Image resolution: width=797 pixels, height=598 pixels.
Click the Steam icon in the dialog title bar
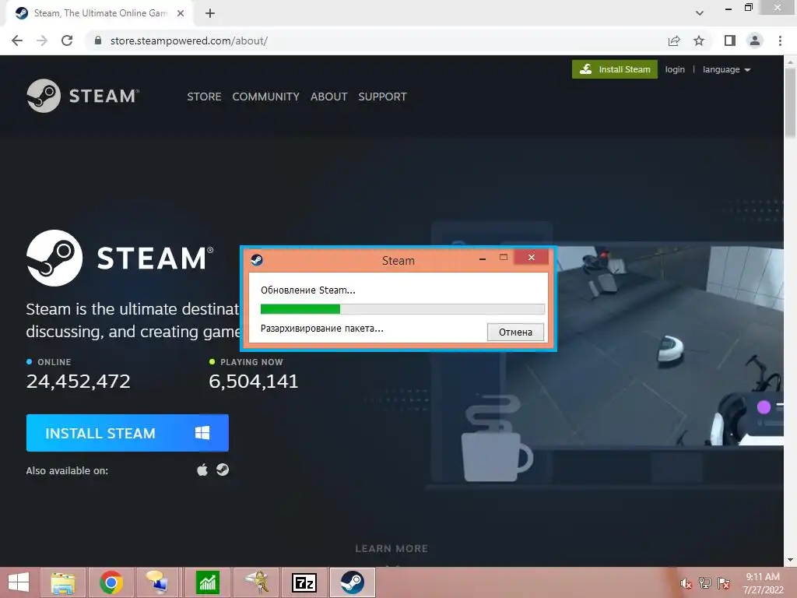(x=257, y=260)
